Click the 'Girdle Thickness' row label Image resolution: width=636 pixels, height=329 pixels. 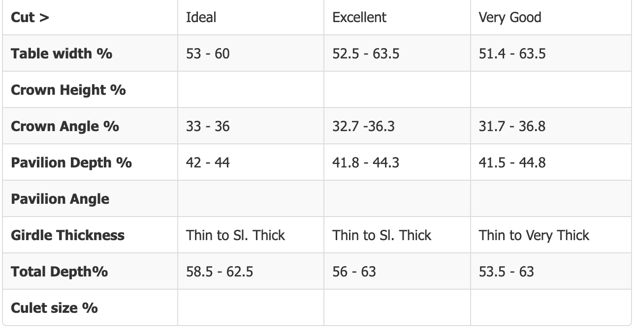pyautogui.click(x=67, y=235)
